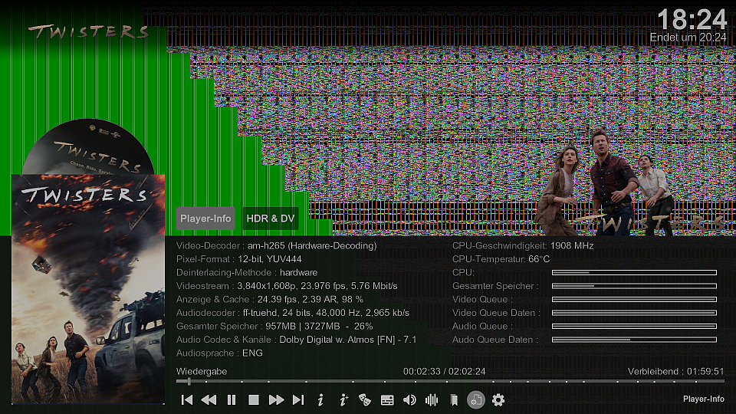Click the CPU usage bar
Screen dimensions: 736x414
click(635, 272)
